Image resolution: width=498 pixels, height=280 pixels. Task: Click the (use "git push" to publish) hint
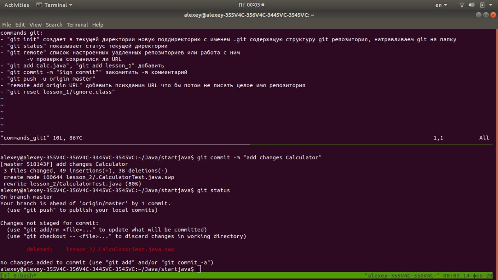click(82, 210)
